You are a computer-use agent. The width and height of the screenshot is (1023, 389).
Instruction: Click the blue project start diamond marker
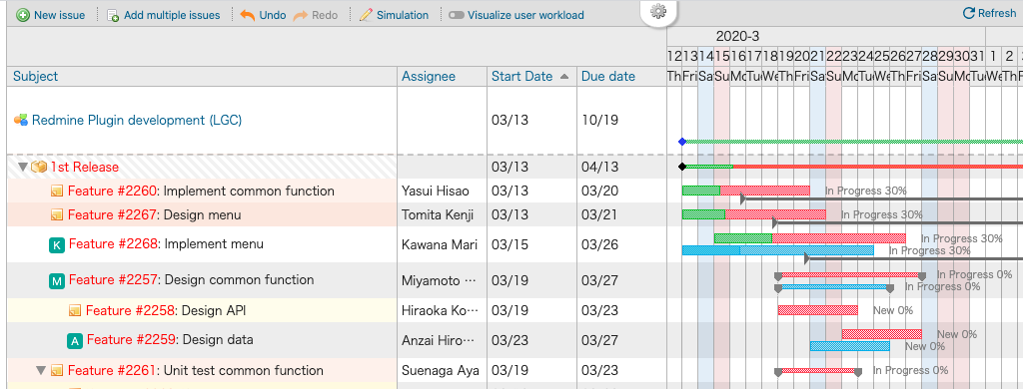point(682,142)
